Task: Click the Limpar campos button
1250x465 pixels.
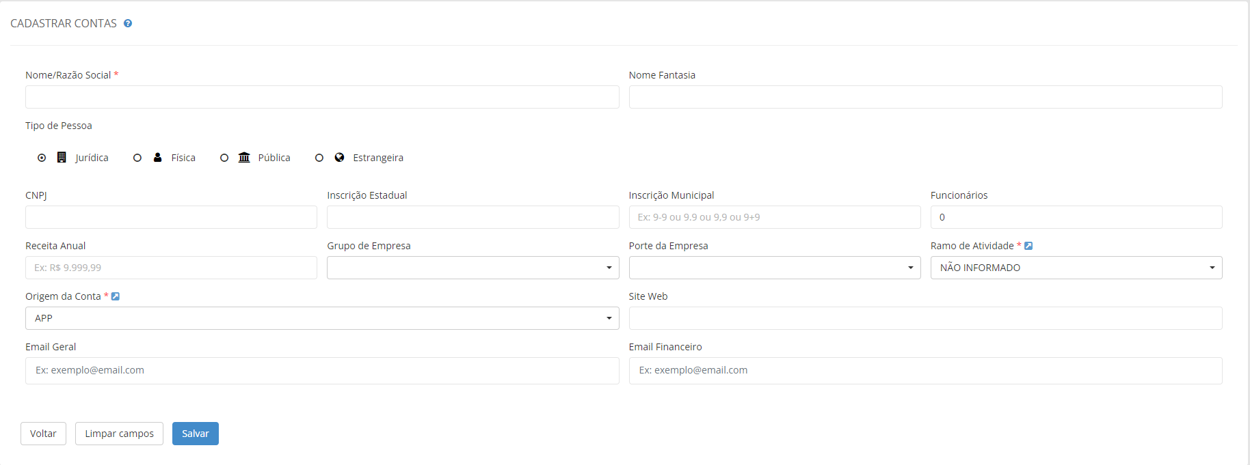Action: (x=119, y=434)
